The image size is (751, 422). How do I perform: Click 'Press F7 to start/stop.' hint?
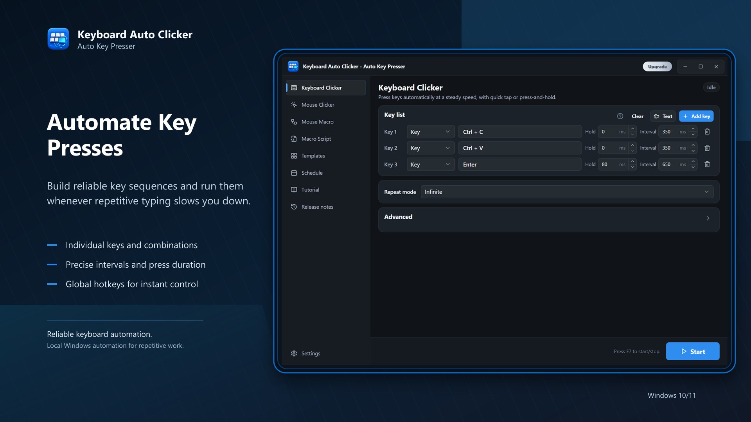(637, 352)
